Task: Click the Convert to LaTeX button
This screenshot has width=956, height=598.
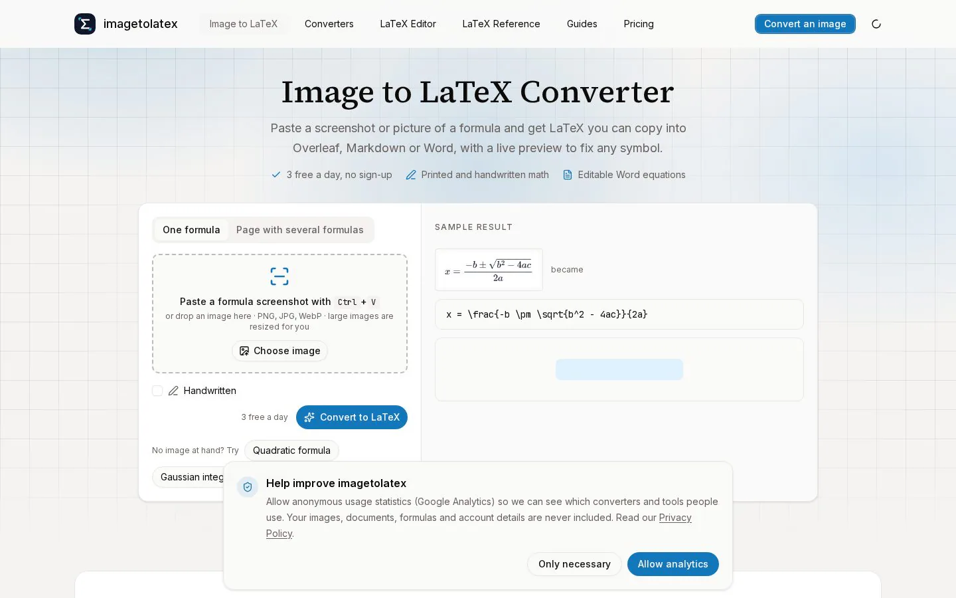Action: coord(352,417)
